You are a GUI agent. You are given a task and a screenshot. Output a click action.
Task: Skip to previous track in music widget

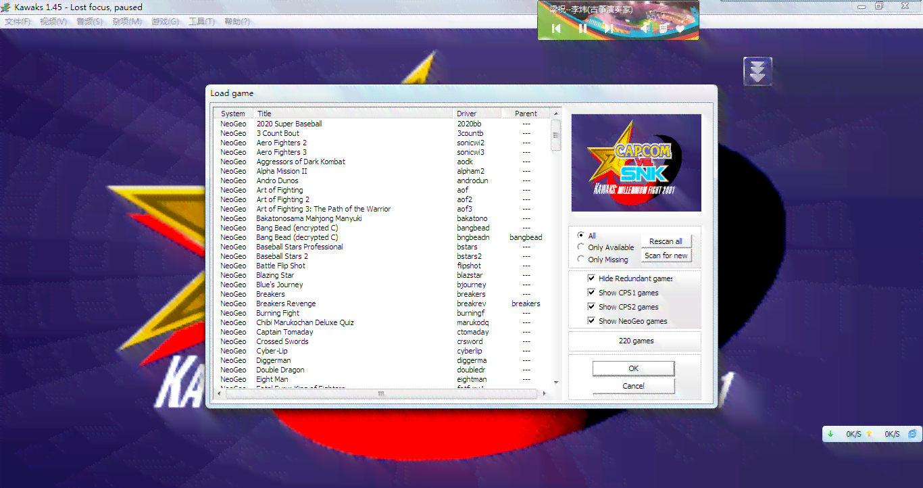(x=557, y=28)
